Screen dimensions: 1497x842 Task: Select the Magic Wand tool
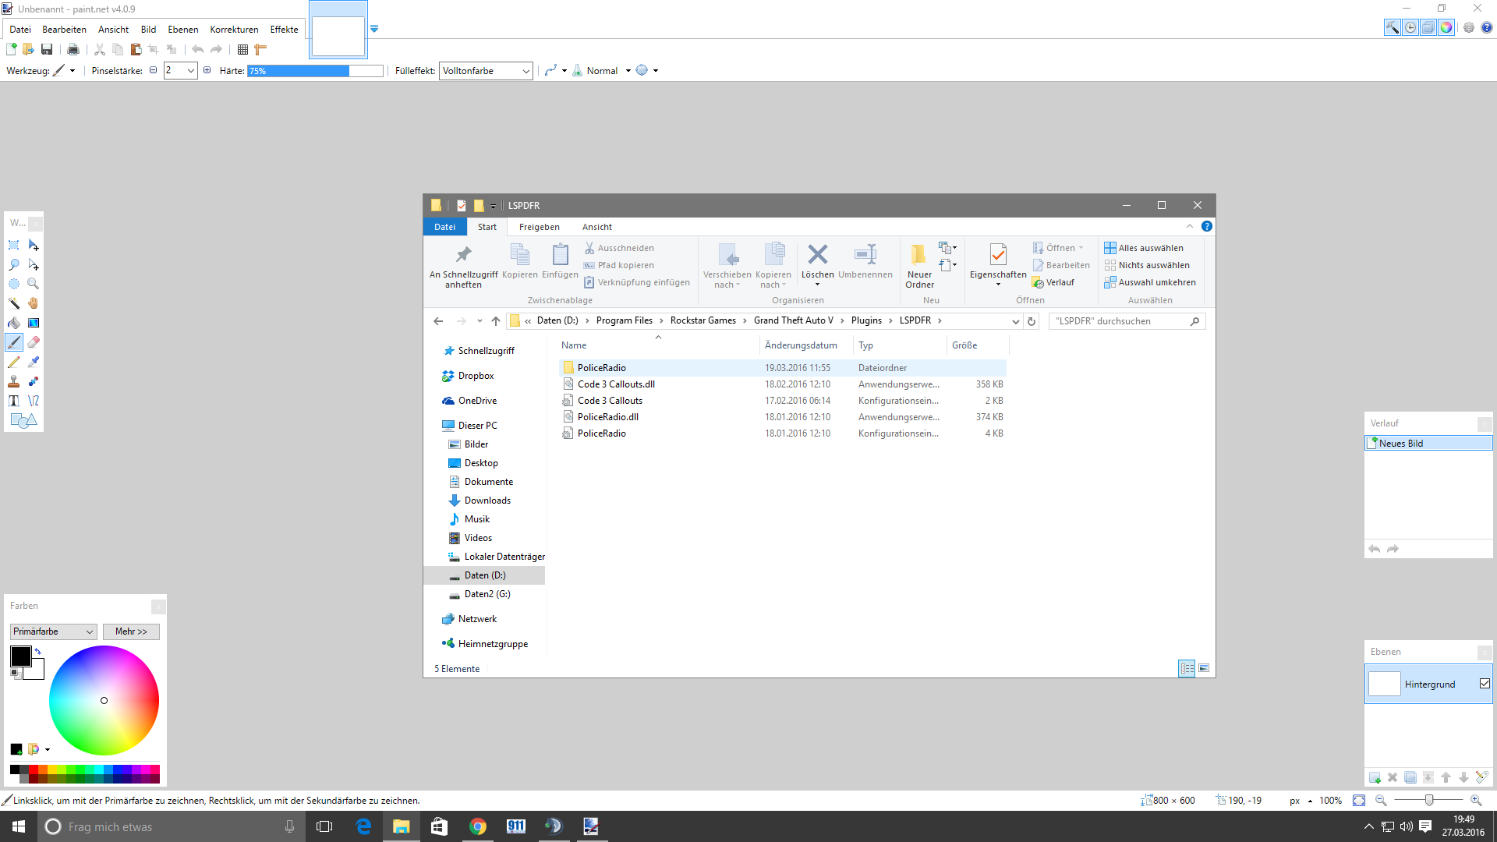(14, 303)
